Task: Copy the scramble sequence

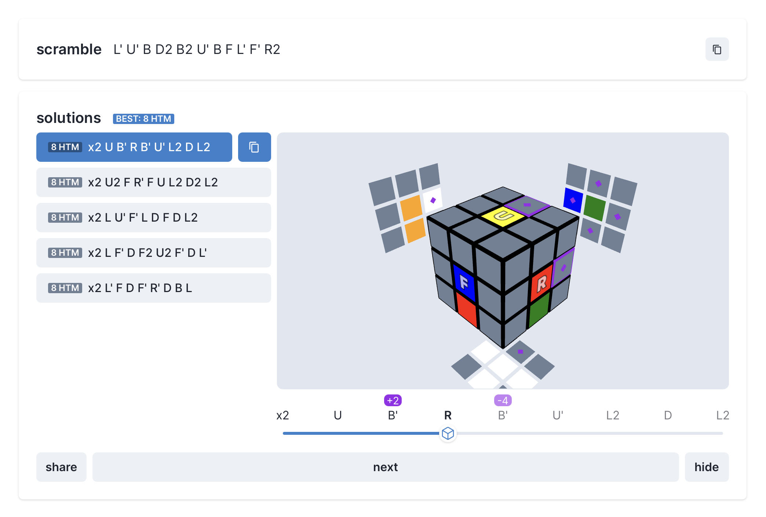Action: (x=717, y=49)
